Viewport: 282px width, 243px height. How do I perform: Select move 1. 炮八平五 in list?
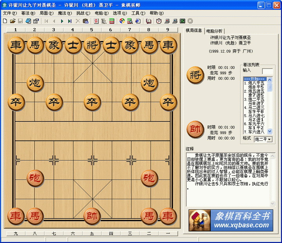254,83
